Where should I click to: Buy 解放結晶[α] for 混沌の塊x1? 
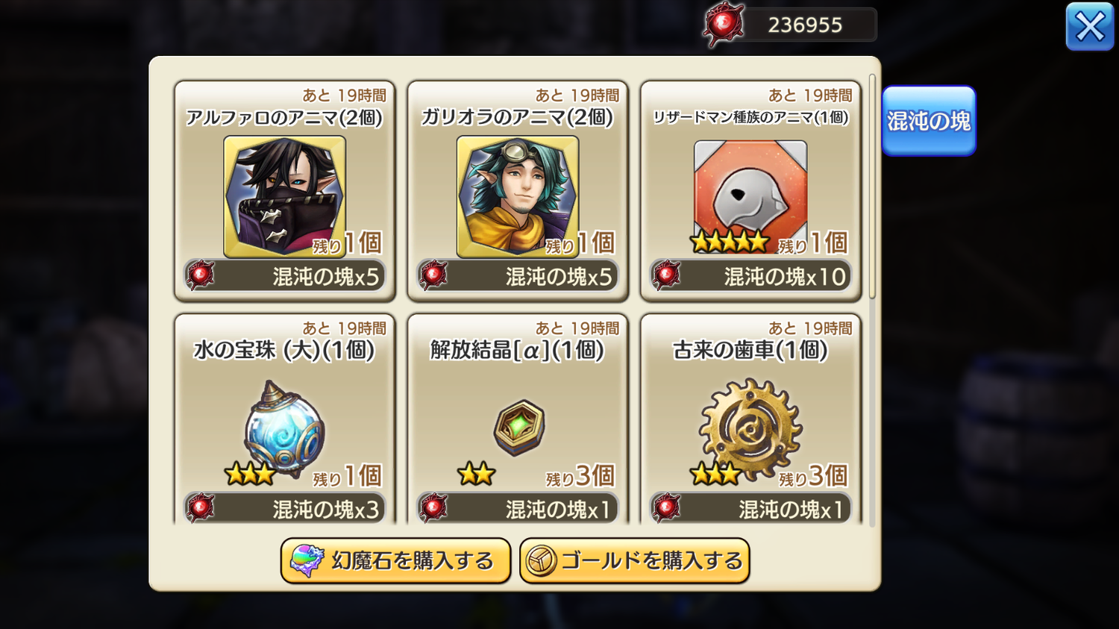pos(518,508)
